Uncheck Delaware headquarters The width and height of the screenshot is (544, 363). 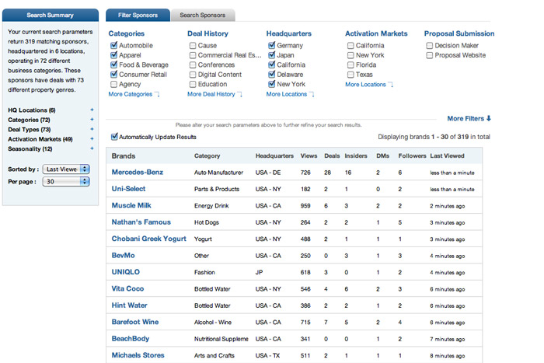(x=272, y=75)
